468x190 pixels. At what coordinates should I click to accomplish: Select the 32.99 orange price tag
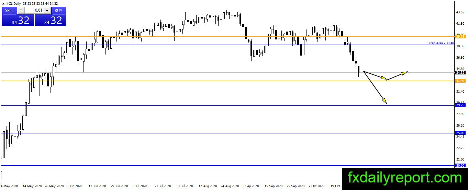[460, 81]
